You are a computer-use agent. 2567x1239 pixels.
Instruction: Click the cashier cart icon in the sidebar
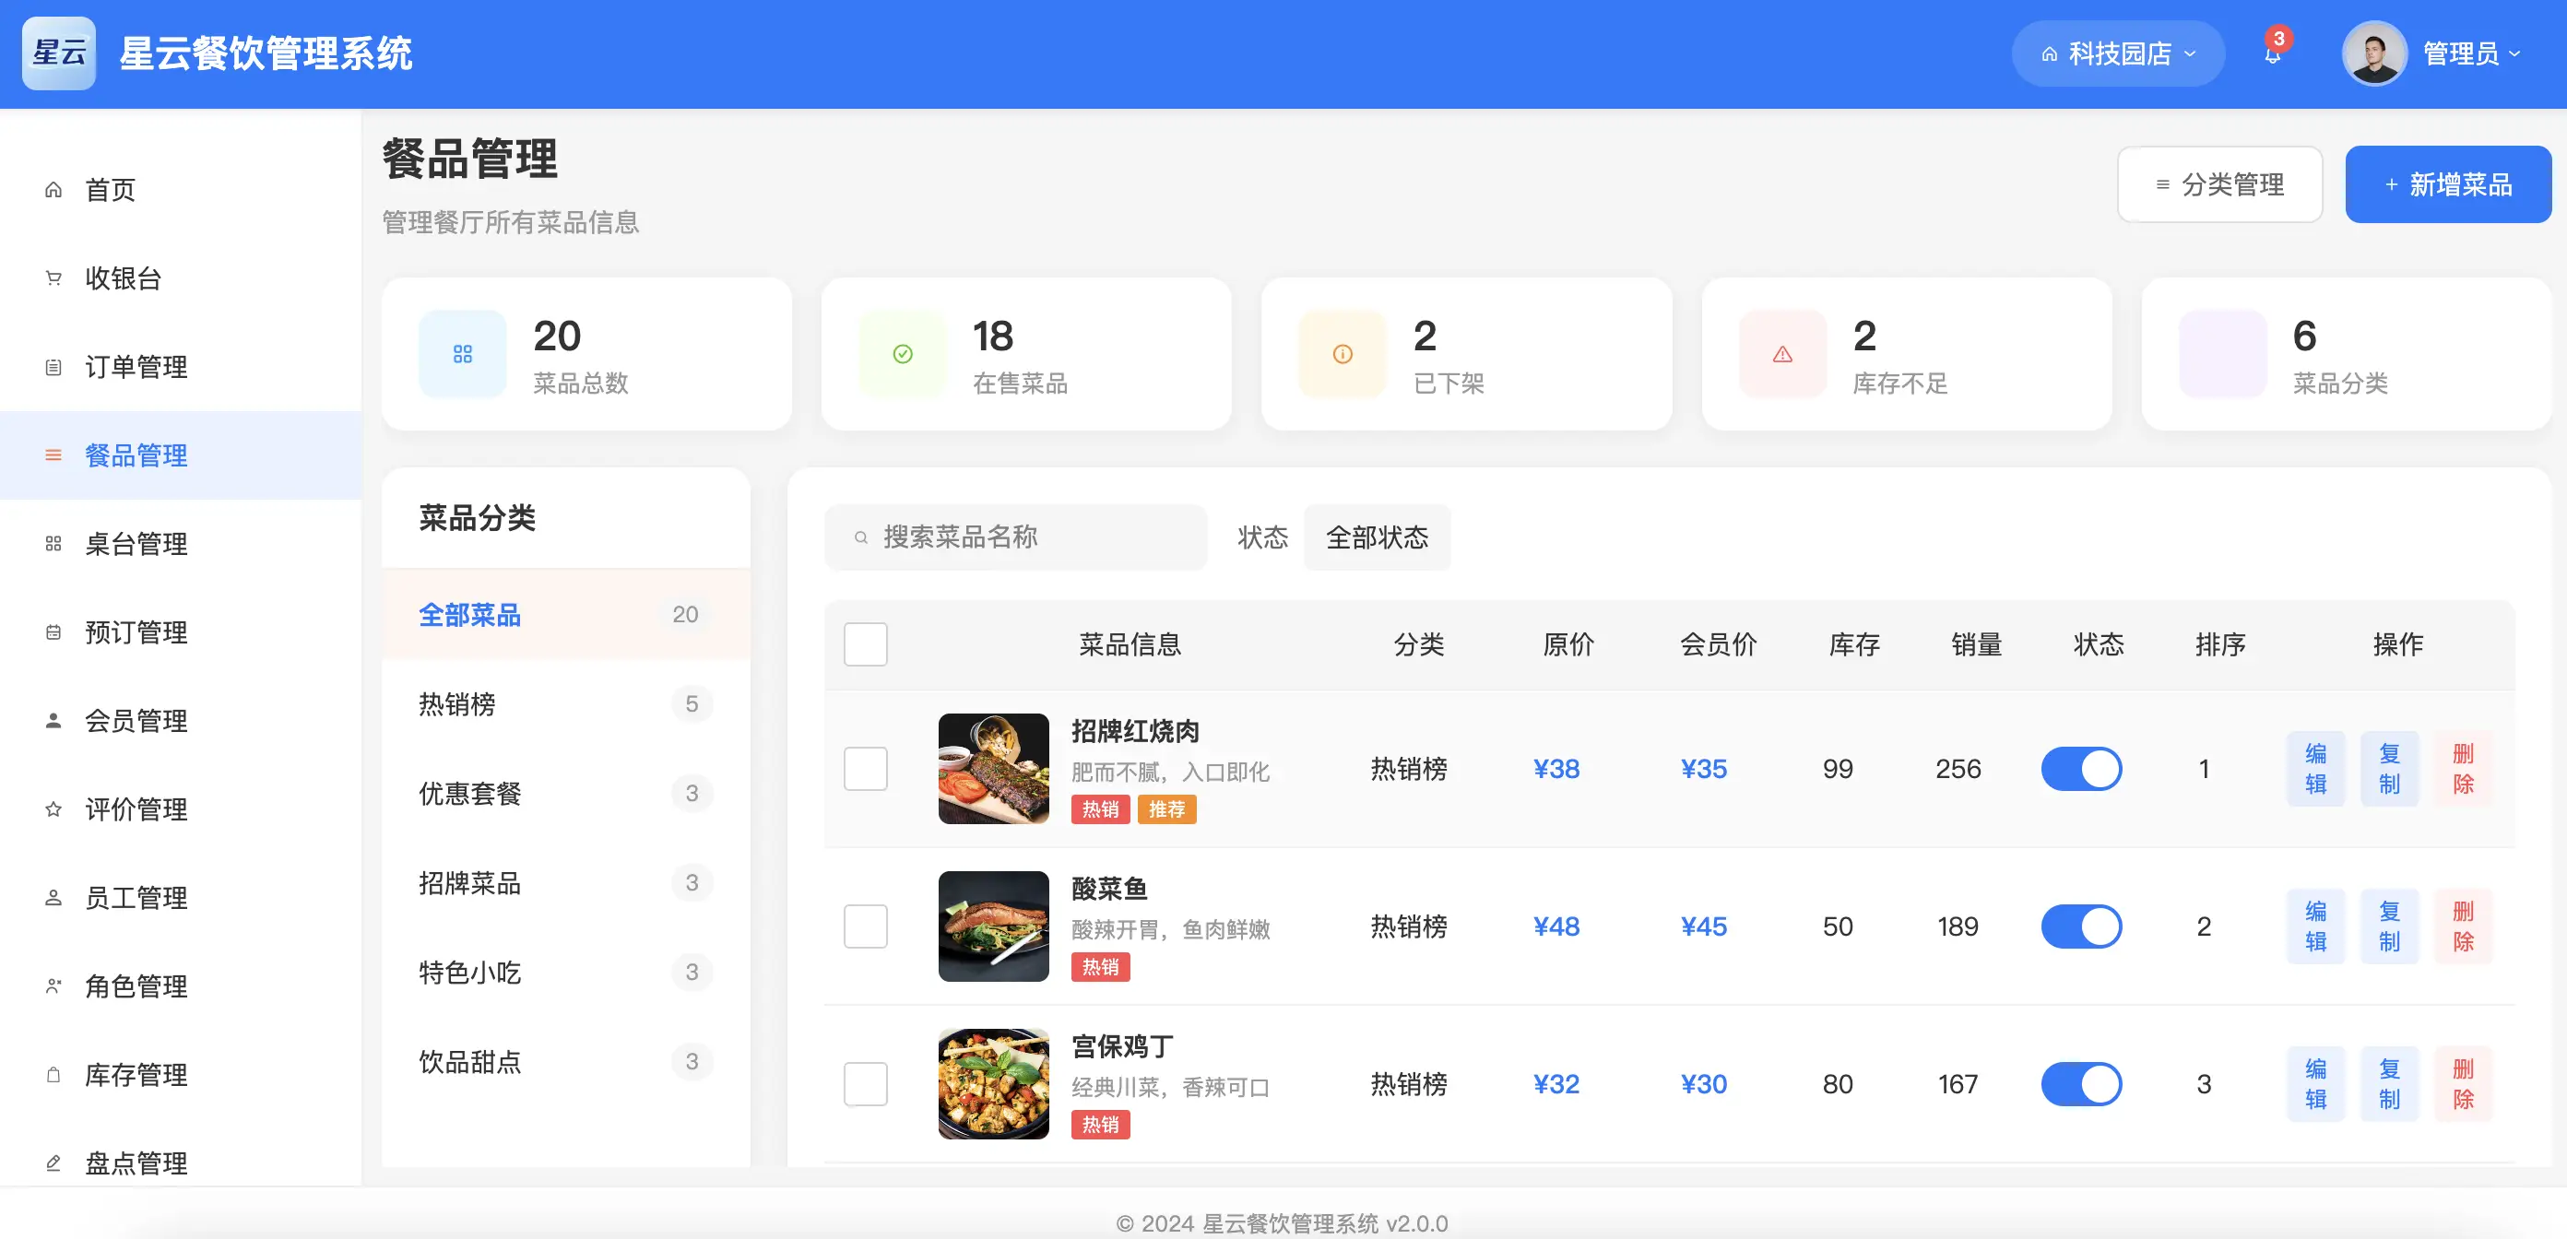(x=53, y=279)
